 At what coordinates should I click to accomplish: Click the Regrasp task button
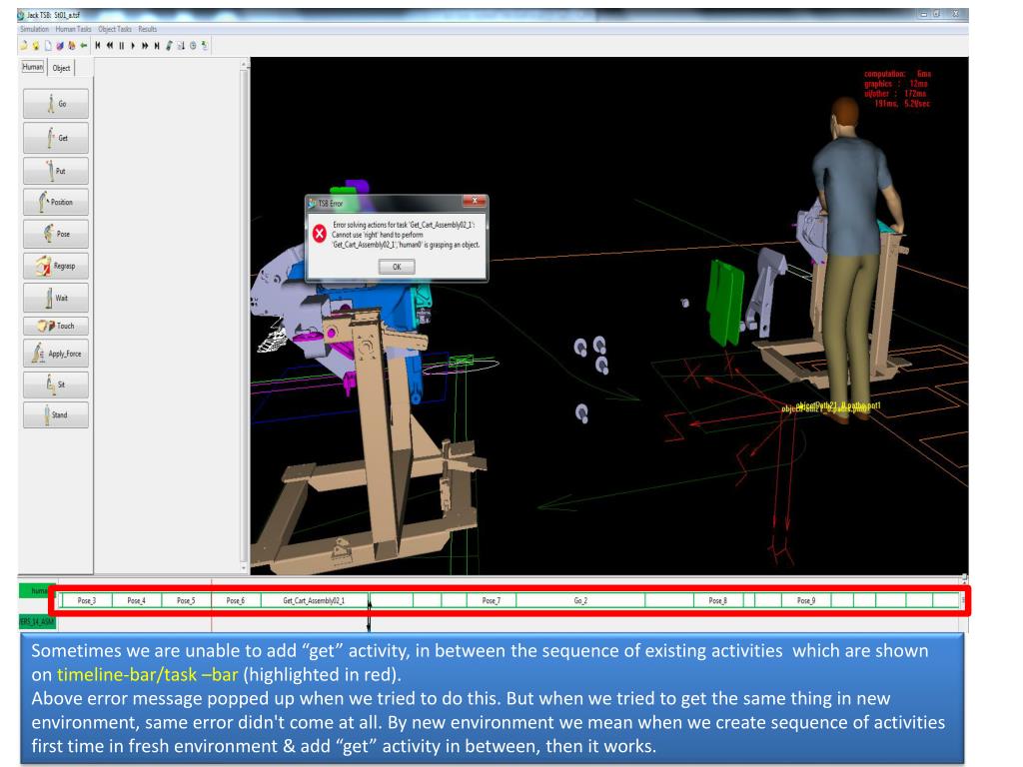(x=55, y=266)
